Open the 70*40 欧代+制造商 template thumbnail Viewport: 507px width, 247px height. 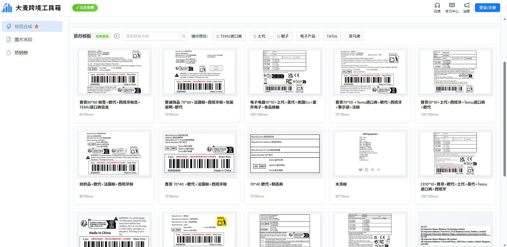(x=285, y=154)
